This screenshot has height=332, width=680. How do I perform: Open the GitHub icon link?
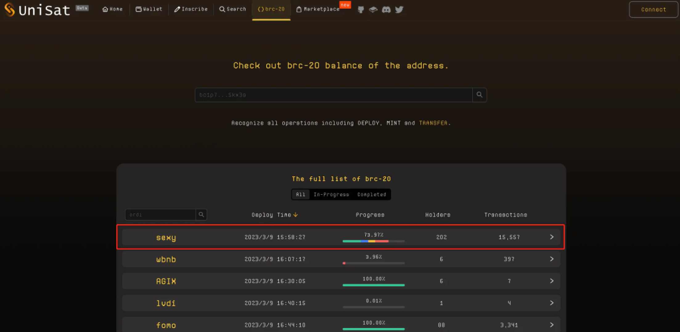(361, 9)
